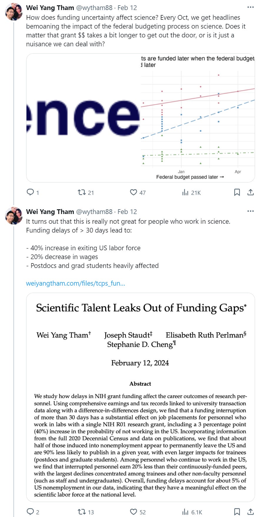Open more options on first tweet
Viewport: 260px width, 517px height.
250,7
